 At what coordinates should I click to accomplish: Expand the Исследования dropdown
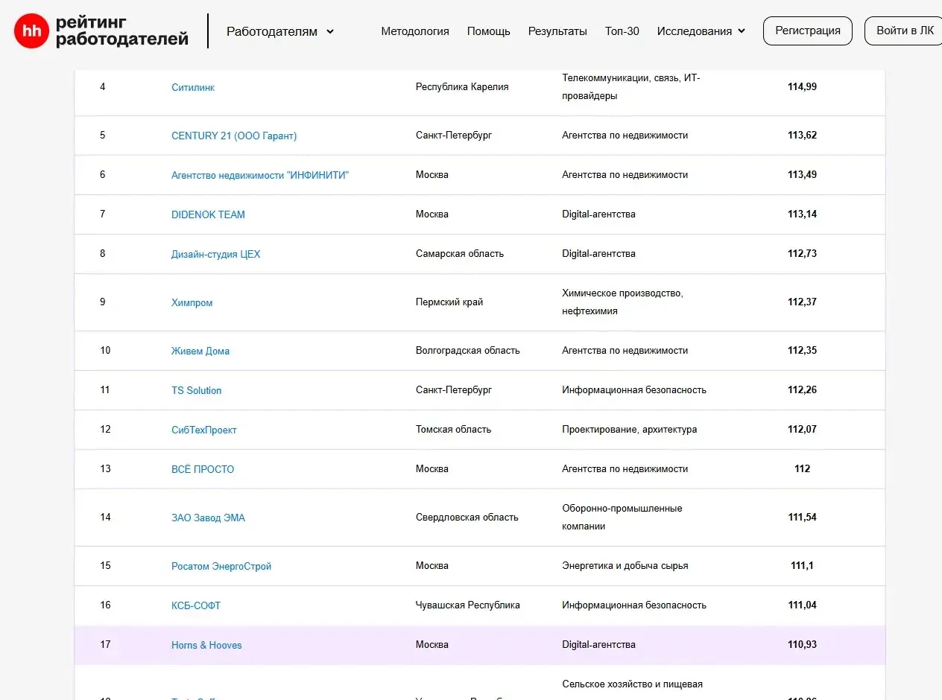(701, 31)
